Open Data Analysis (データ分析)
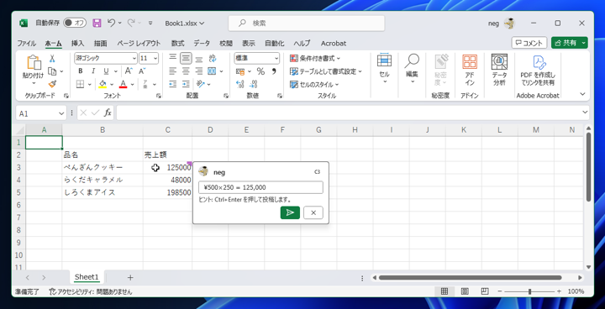The height and width of the screenshot is (309, 605). coord(499,71)
